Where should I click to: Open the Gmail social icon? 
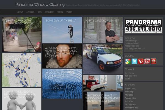click(154, 61)
